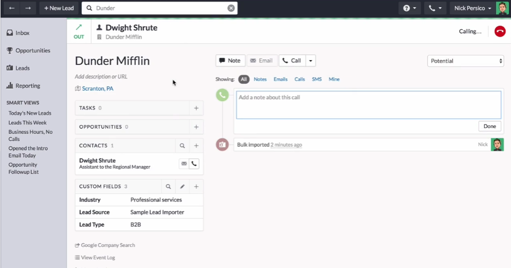
Task: Click the B2B lead type value
Action: pyautogui.click(x=136, y=225)
